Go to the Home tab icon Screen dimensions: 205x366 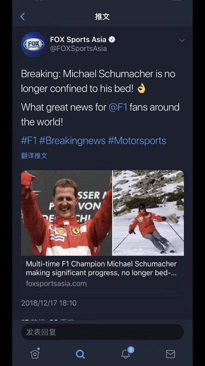tap(35, 354)
